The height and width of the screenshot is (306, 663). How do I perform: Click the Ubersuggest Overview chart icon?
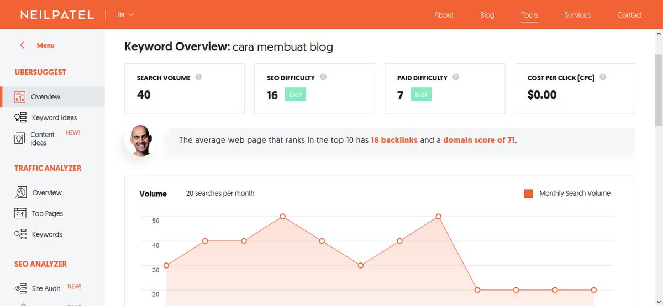click(x=20, y=96)
